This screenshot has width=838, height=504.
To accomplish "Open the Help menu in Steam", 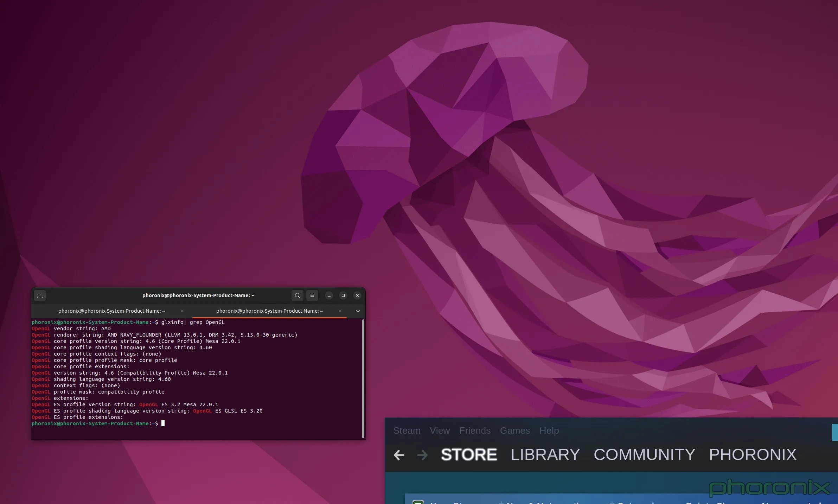I will (x=549, y=430).
